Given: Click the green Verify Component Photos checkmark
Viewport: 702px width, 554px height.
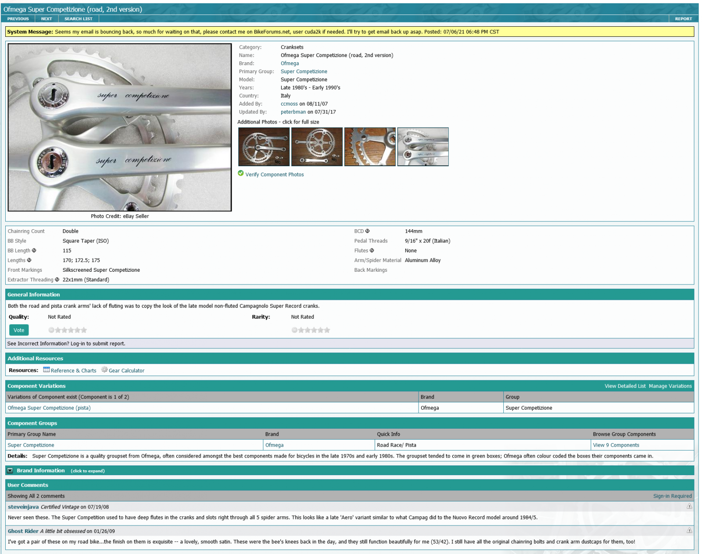Looking at the screenshot, I should 241,174.
